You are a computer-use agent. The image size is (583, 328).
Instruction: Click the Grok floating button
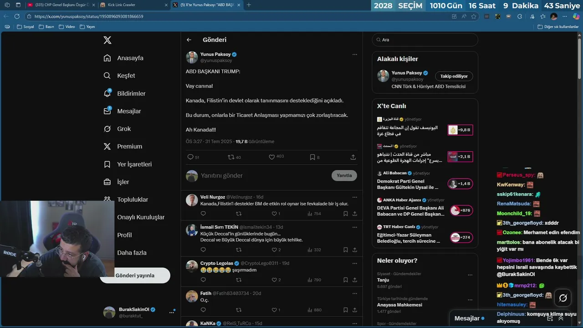[x=563, y=298]
